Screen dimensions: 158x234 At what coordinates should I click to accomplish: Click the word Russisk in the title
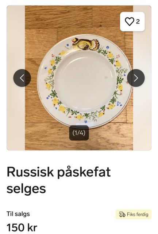[x=30, y=171]
